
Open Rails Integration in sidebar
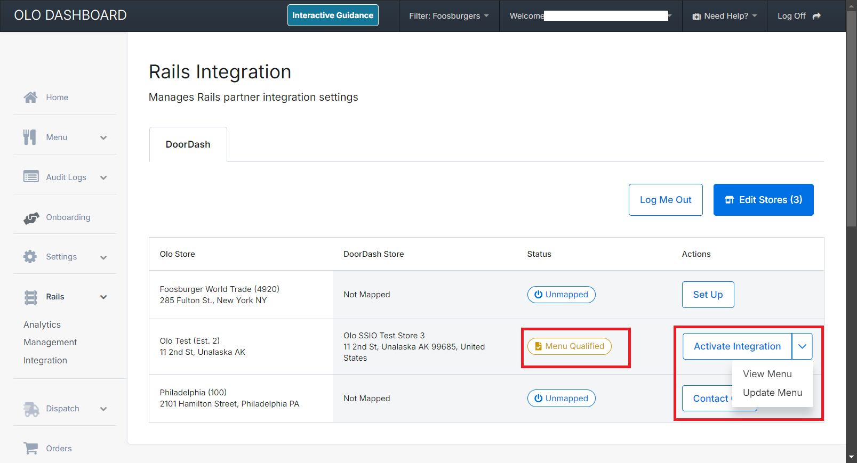pos(45,360)
